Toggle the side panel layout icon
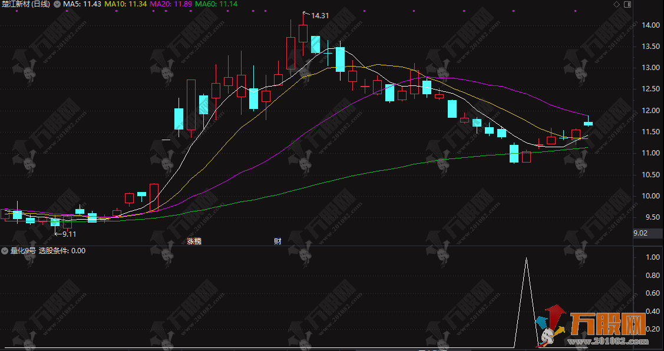 [x=627, y=4]
